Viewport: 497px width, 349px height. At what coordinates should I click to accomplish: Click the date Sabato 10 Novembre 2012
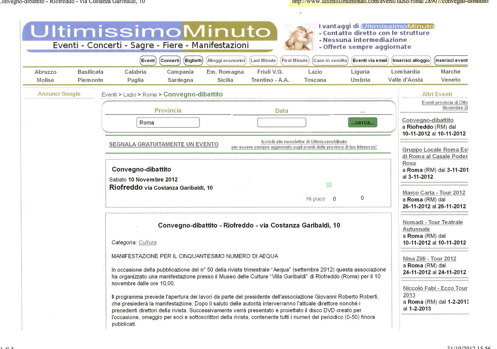(x=143, y=179)
